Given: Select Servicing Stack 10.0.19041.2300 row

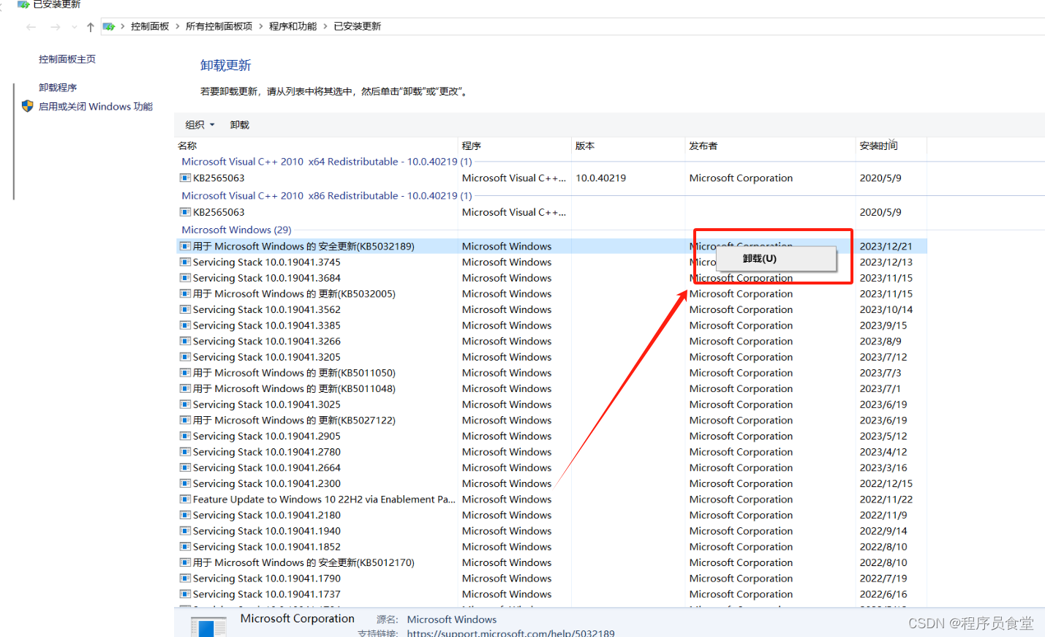Looking at the screenshot, I should pos(552,483).
